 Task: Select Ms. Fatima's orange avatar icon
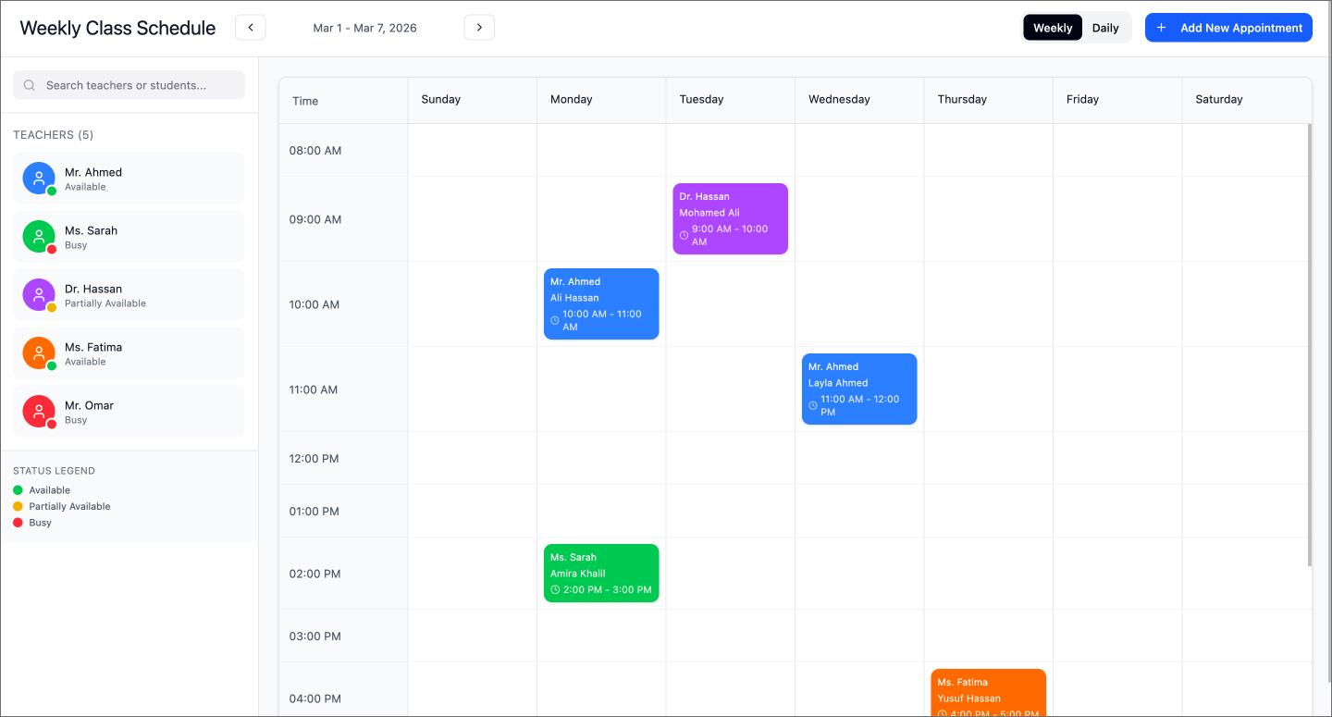point(38,352)
